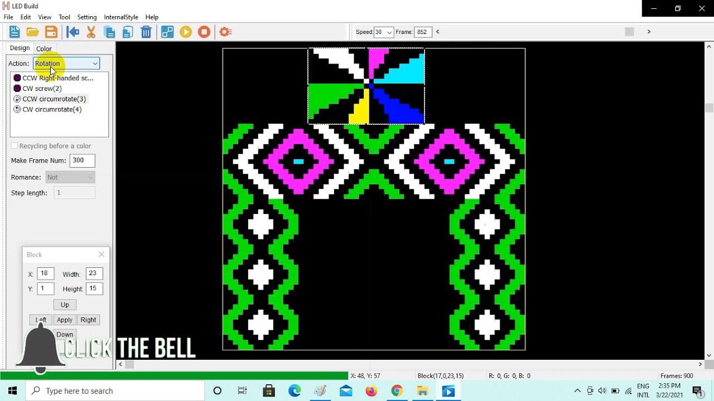Open the InternalStyle menu

[121, 17]
